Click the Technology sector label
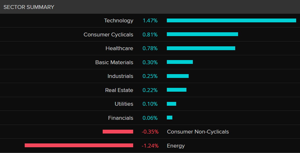Image resolution: width=300 pixels, height=153 pixels. (118, 20)
